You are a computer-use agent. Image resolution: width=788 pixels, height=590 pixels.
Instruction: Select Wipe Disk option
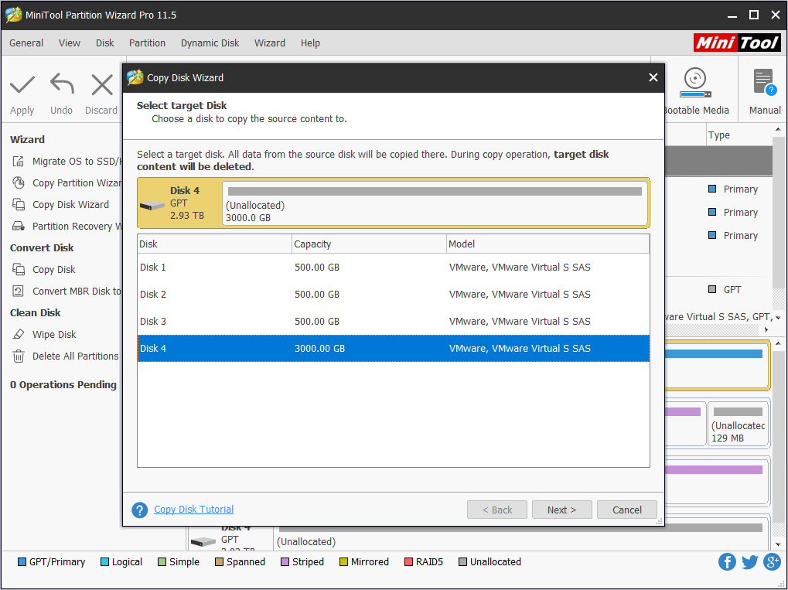tap(44, 334)
